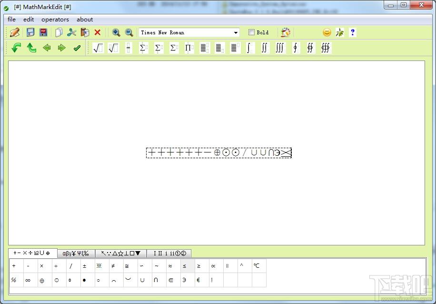Insert a triple integral template
The width and height of the screenshot is (436, 304).
point(280,48)
